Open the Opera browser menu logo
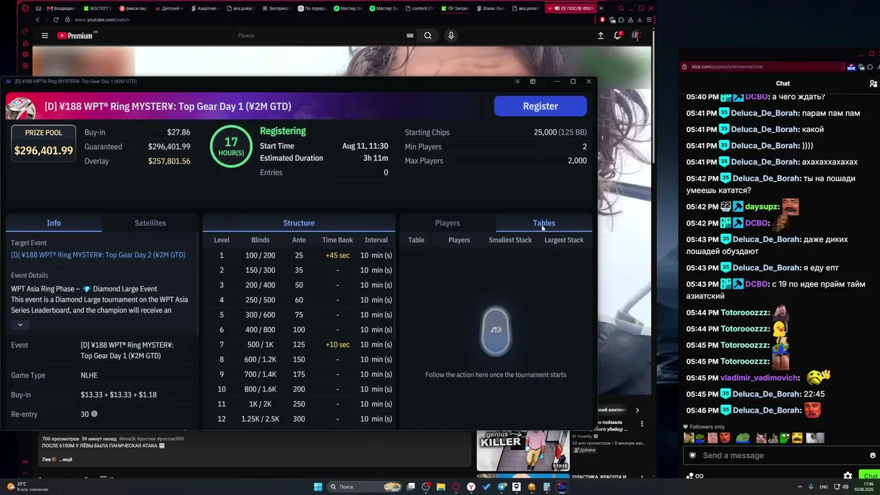Viewport: 880px width, 495px height. coord(25,8)
